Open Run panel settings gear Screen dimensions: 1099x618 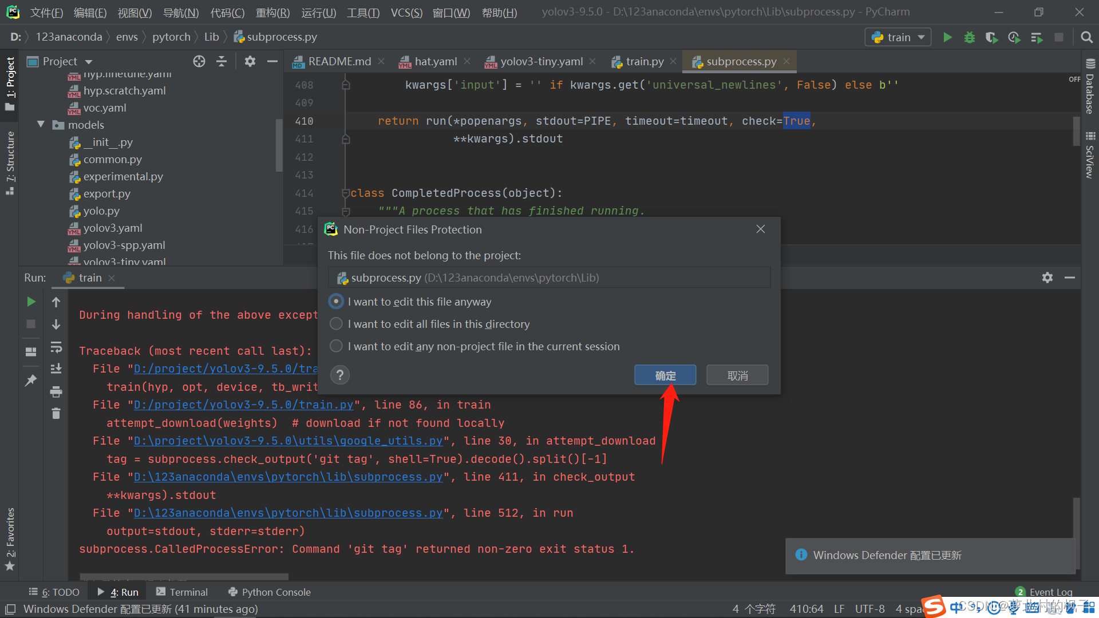[1047, 278]
